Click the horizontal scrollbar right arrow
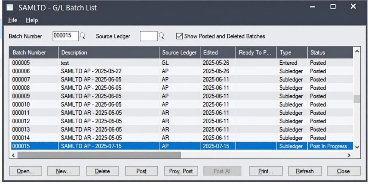Screen dimensions: 368x184 tap(348, 155)
